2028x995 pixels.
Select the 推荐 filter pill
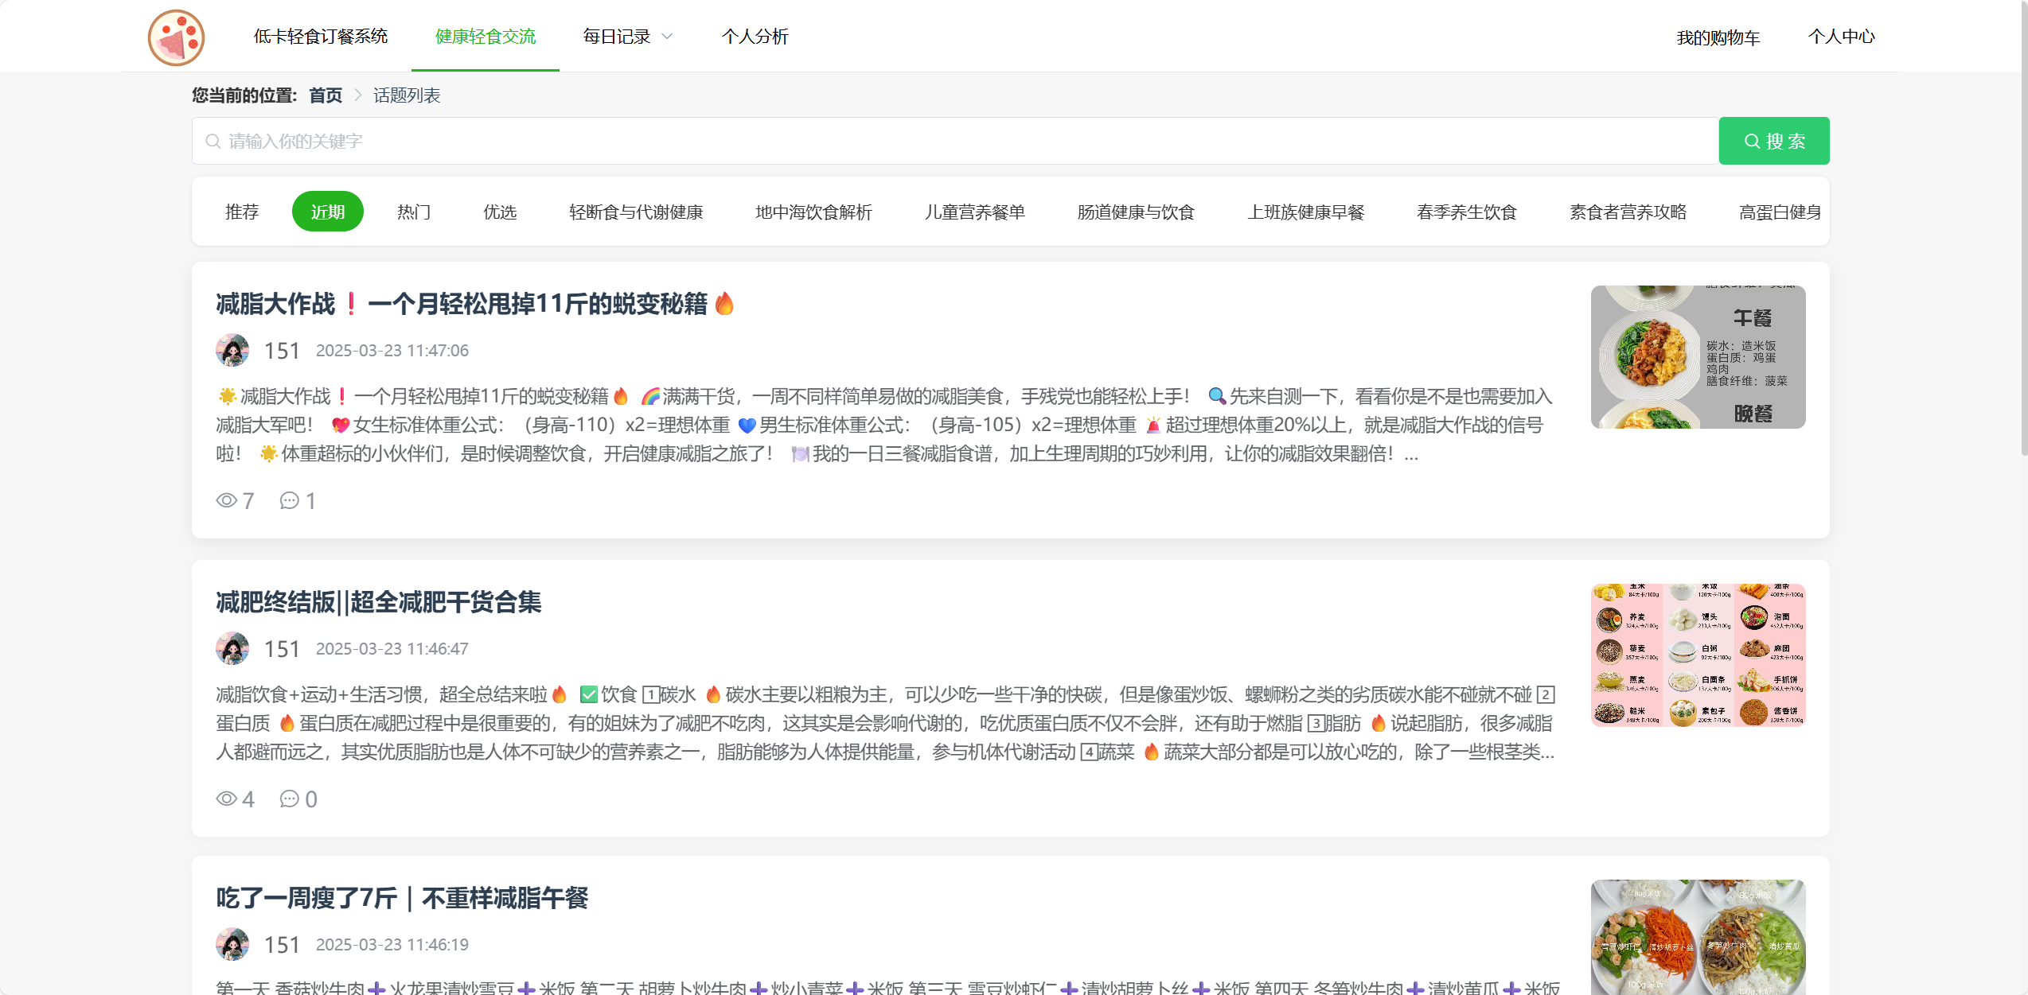pos(242,212)
